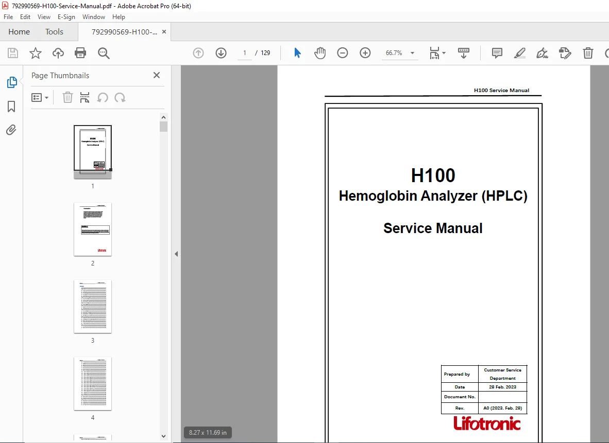Screen dimensions: 609x443
Task: Click the trash delete icon in toolbar
Action: click(588, 53)
